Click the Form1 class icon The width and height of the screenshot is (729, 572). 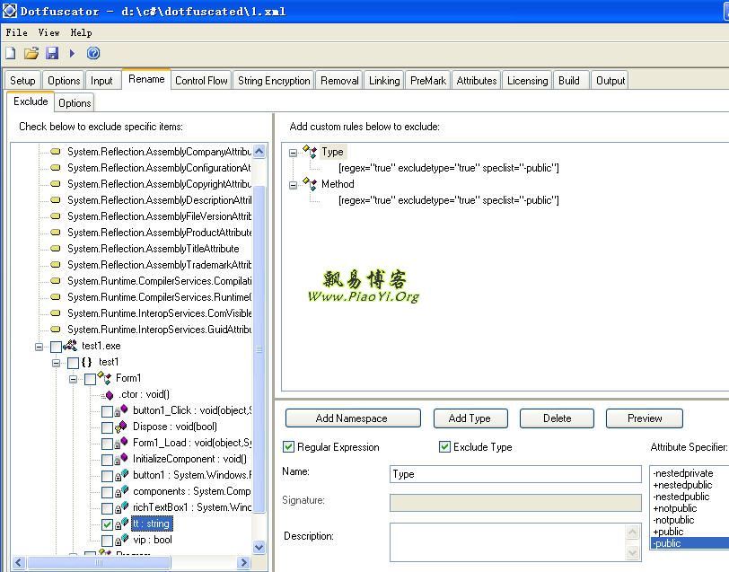[104, 378]
